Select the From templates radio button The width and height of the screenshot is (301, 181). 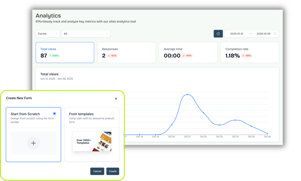pyautogui.click(x=113, y=113)
